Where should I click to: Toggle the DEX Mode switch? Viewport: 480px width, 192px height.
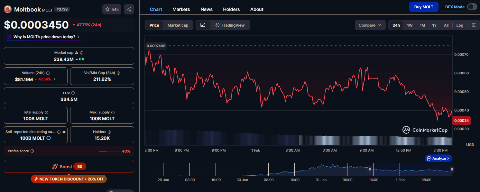click(x=472, y=7)
